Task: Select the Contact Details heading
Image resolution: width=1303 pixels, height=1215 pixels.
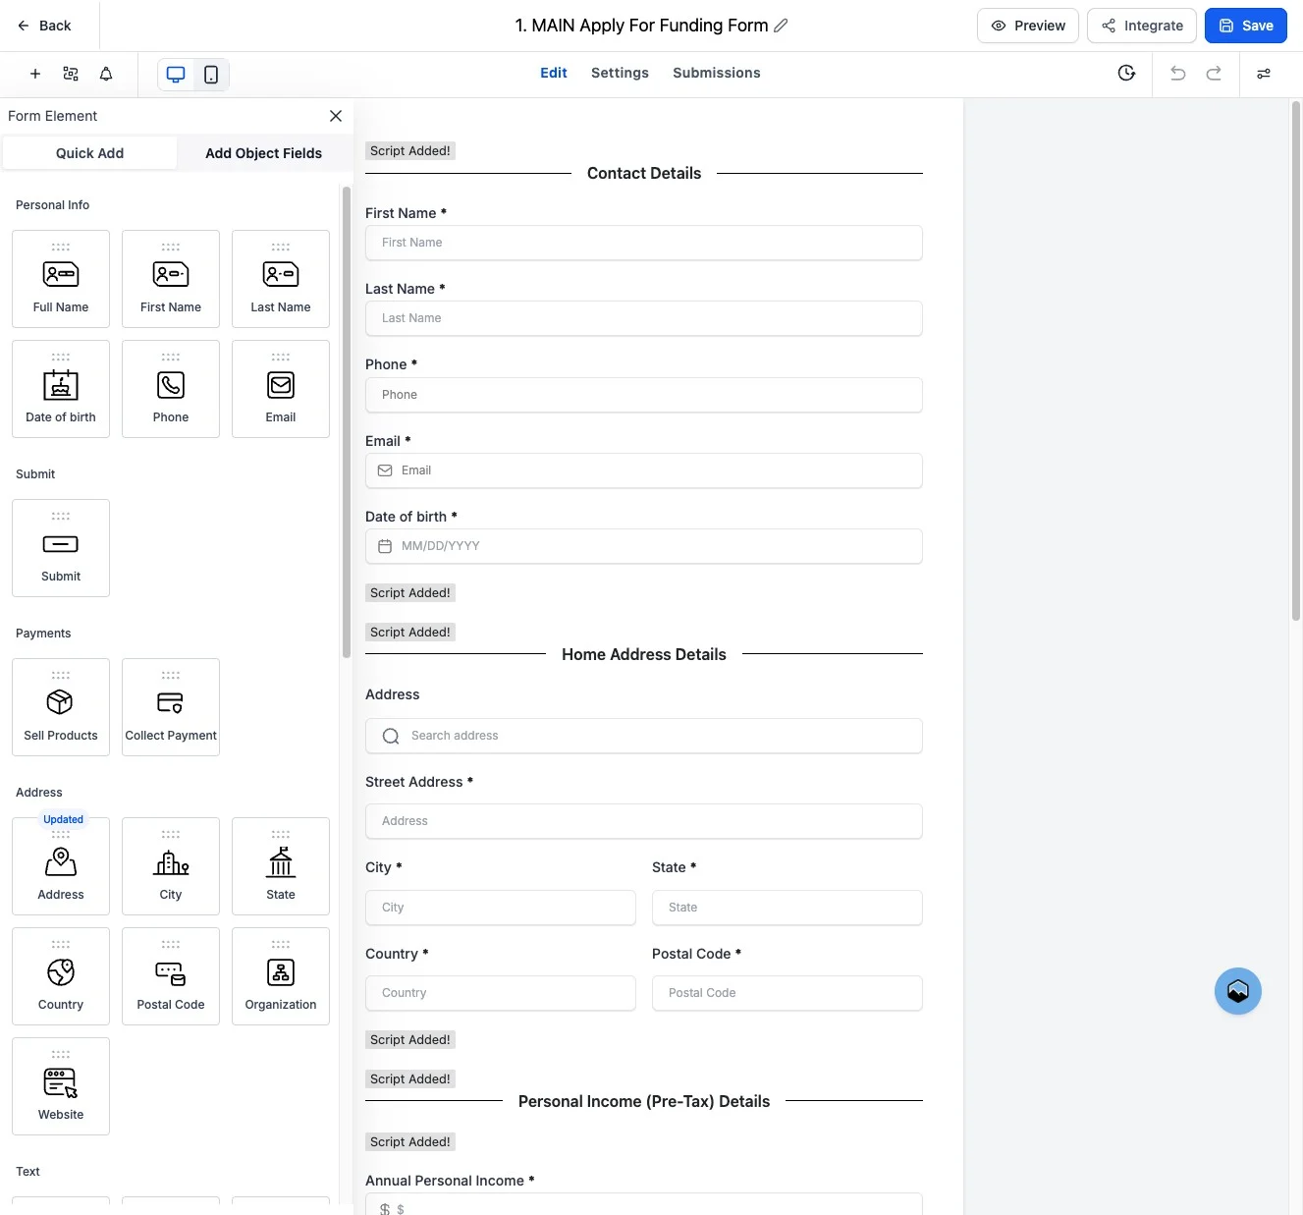Action: [644, 173]
